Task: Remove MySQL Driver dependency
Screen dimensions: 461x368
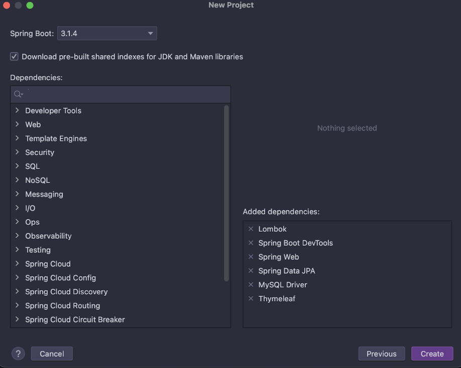Action: point(251,285)
